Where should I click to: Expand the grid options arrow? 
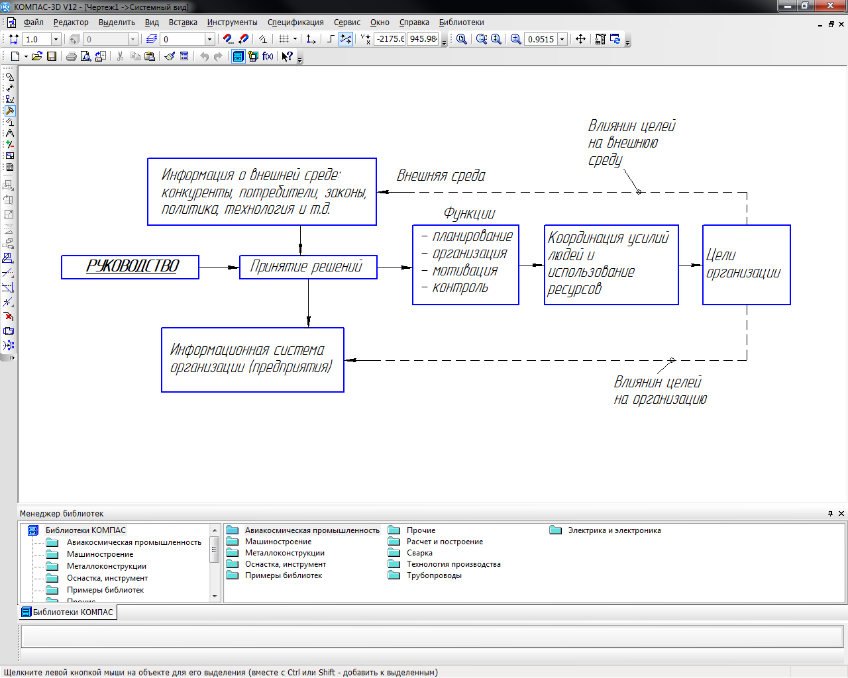point(295,39)
